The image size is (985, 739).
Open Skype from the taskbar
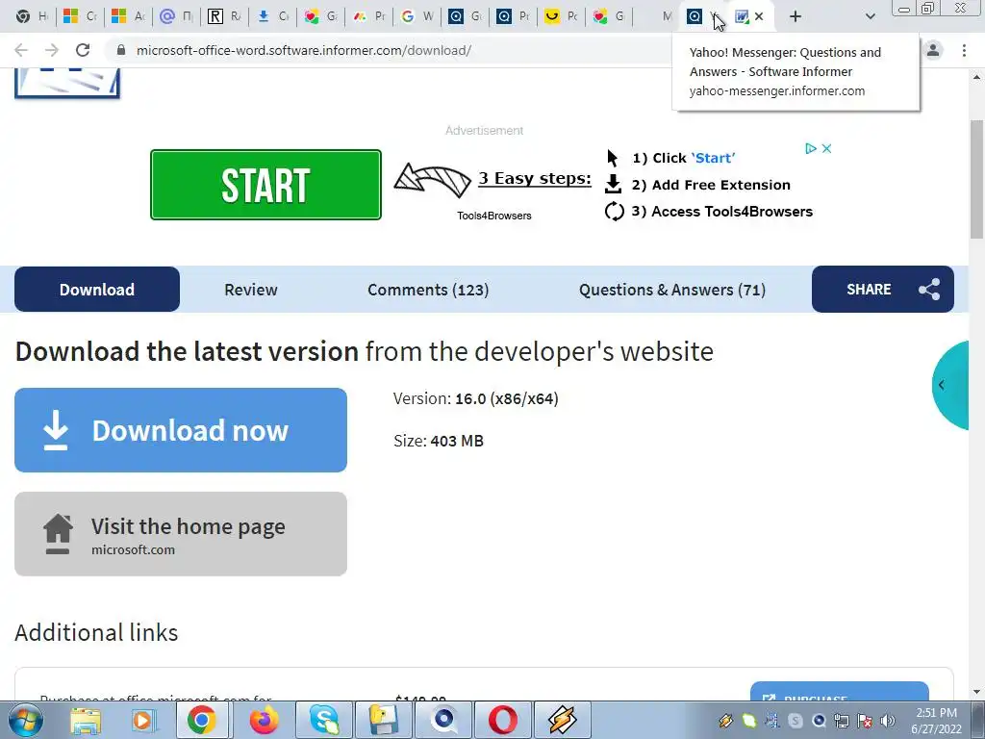pyautogui.click(x=324, y=720)
